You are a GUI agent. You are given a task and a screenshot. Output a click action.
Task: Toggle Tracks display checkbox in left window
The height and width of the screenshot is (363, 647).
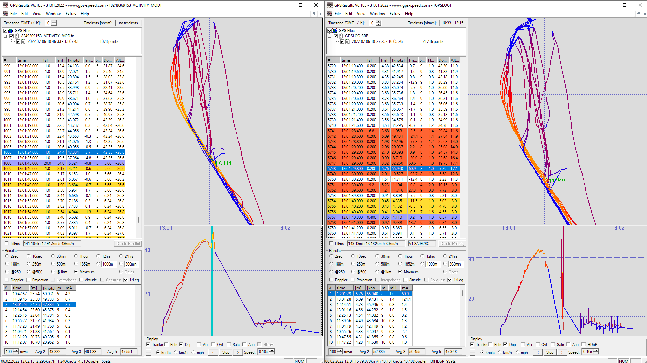tap(148, 344)
